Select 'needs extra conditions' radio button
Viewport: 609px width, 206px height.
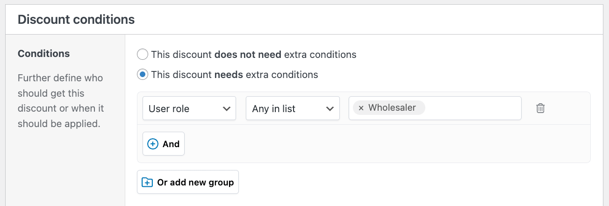click(x=143, y=75)
